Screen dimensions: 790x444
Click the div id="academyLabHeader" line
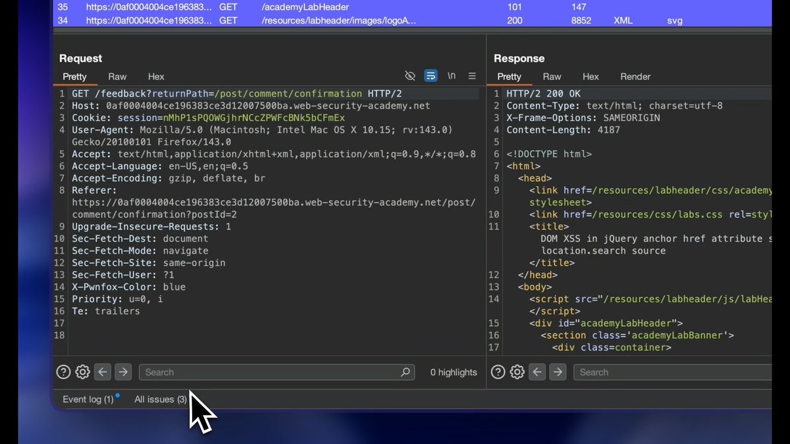[606, 323]
